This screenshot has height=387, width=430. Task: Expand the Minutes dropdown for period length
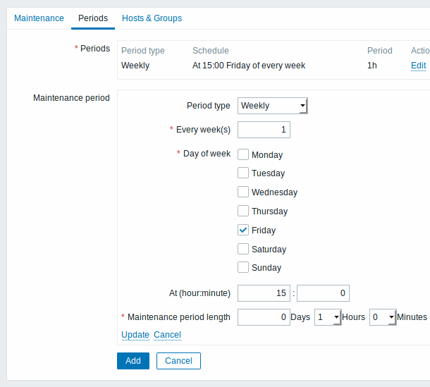tap(383, 317)
